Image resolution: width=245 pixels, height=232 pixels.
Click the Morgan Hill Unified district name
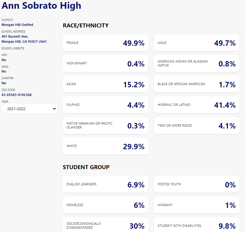point(17,25)
